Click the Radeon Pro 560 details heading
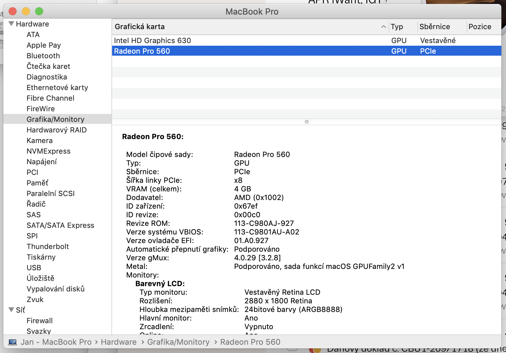Image resolution: width=506 pixels, height=353 pixels. [x=153, y=136]
